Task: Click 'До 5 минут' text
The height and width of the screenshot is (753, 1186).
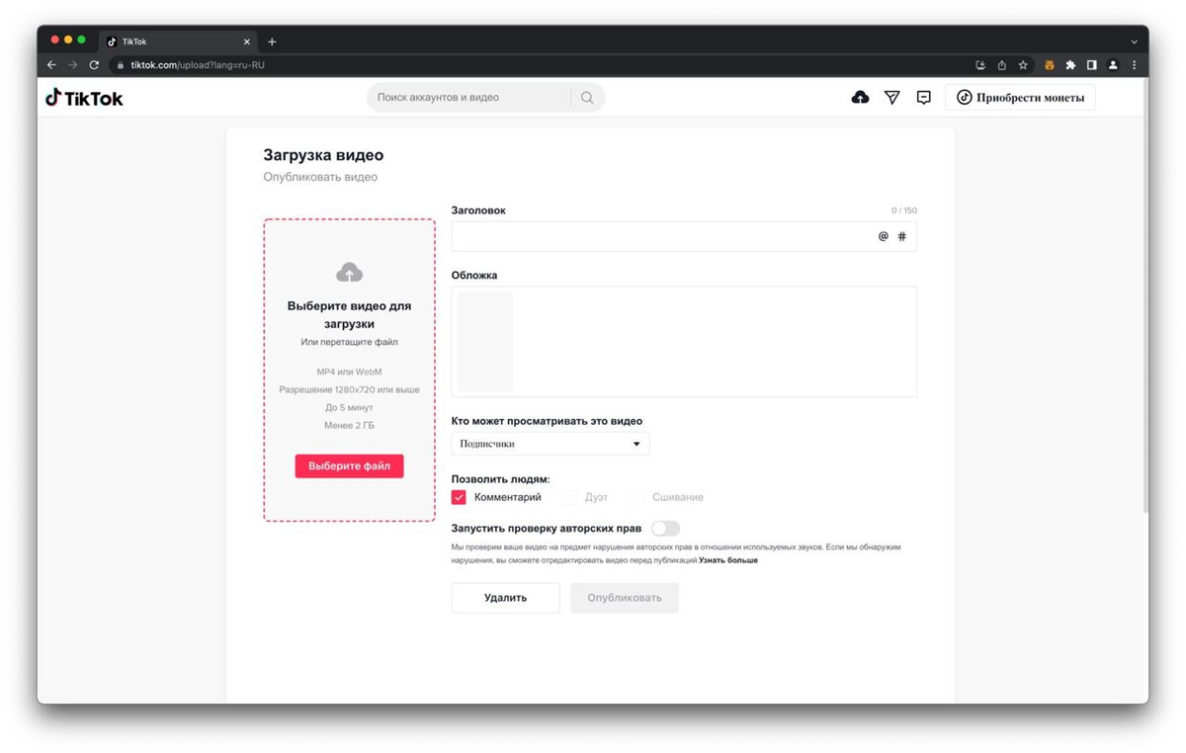Action: [x=349, y=407]
